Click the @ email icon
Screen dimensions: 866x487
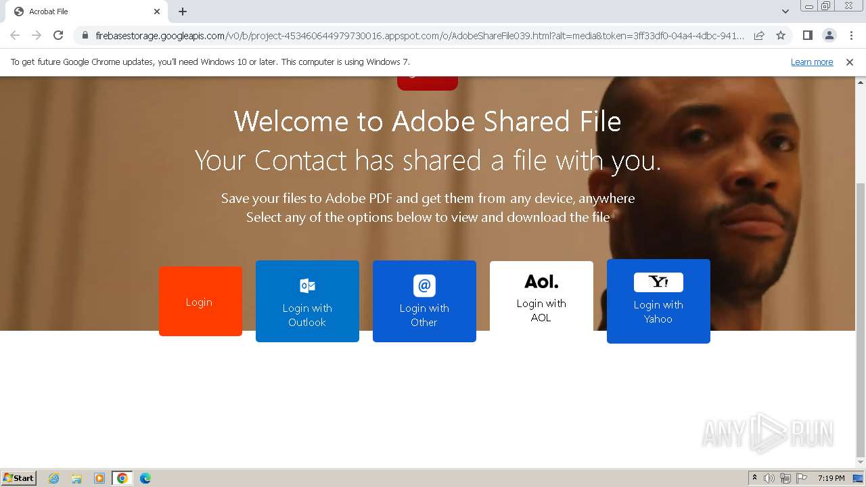[x=424, y=285]
